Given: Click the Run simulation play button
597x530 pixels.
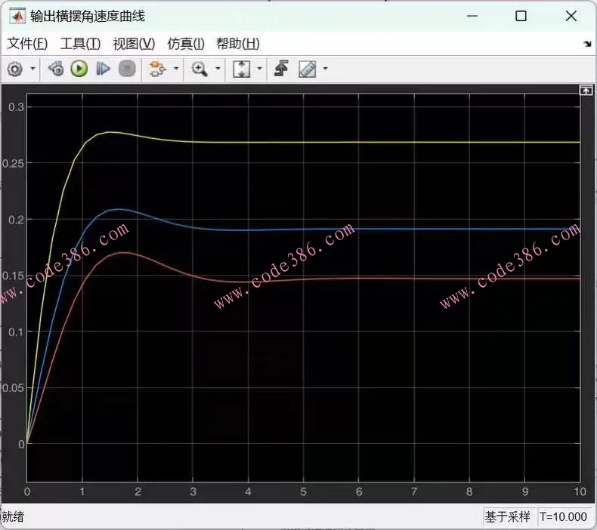Looking at the screenshot, I should pyautogui.click(x=79, y=69).
